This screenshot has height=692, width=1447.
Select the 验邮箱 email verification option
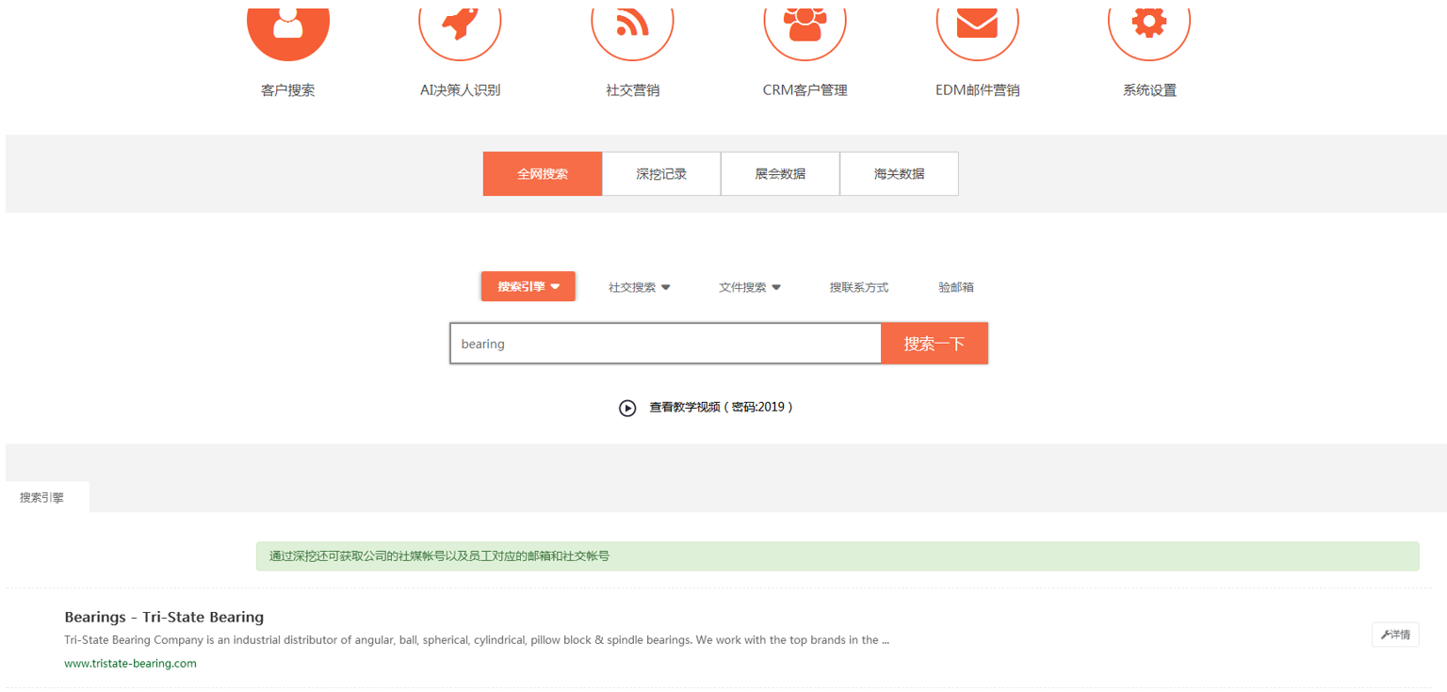[956, 287]
